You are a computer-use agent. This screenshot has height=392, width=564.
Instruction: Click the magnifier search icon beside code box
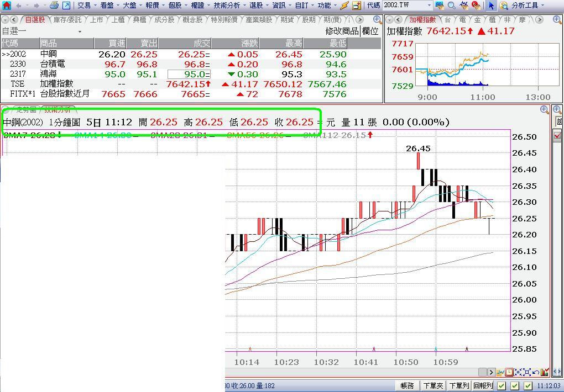tap(451, 6)
